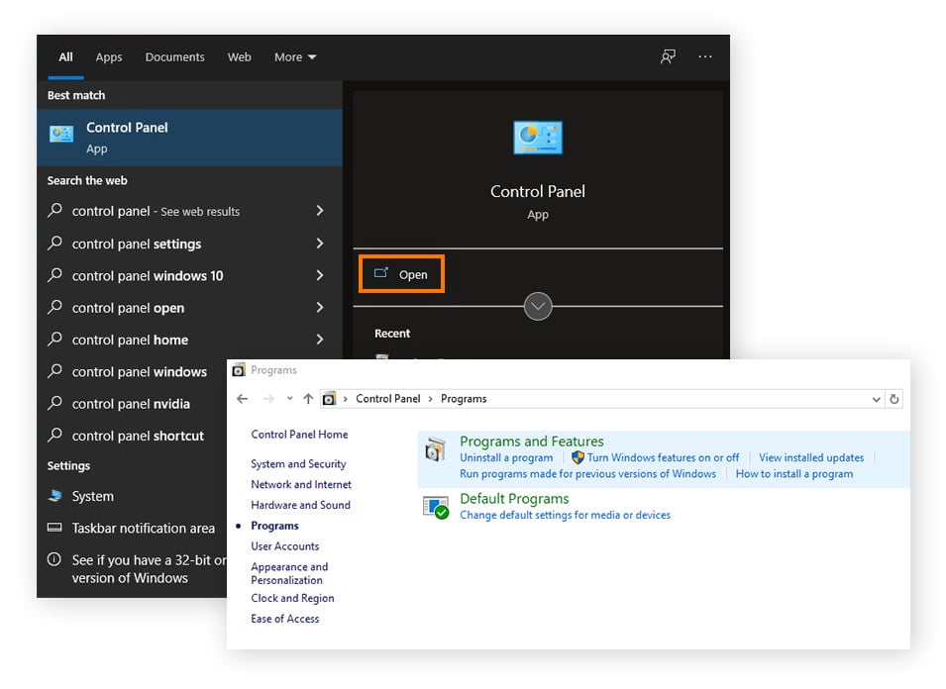Switch to the Apps search tab
The height and width of the screenshot is (689, 946).
[109, 57]
